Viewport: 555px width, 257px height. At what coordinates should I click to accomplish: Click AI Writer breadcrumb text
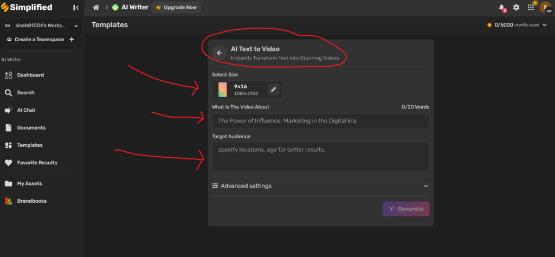[135, 7]
